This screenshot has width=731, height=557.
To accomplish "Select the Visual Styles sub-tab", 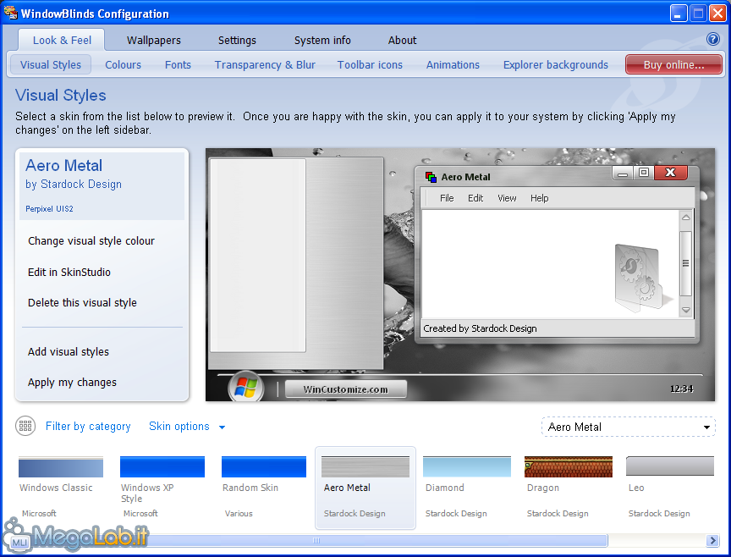I will (51, 64).
